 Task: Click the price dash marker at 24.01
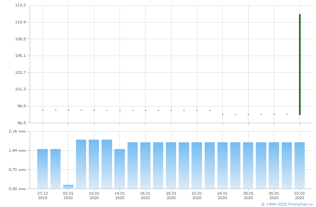pyautogui.click(x=222, y=114)
